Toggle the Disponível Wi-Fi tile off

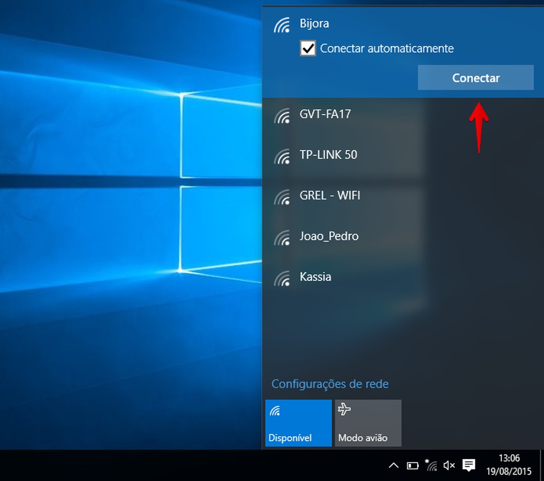tap(298, 423)
